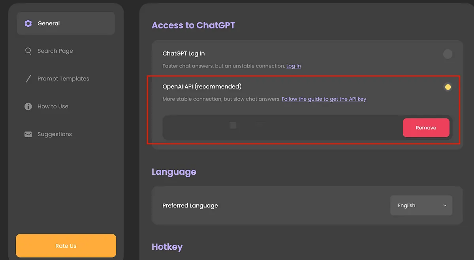Click the gear icon beside General
474x260 pixels.
tap(28, 24)
